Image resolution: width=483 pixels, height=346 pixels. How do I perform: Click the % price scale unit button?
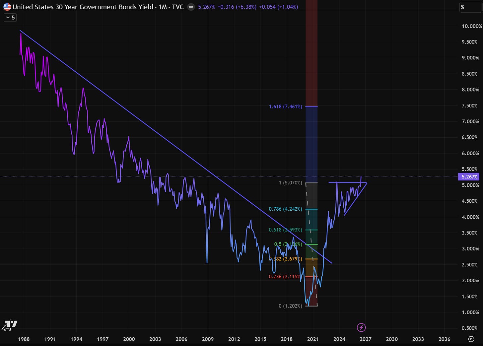[471, 7]
